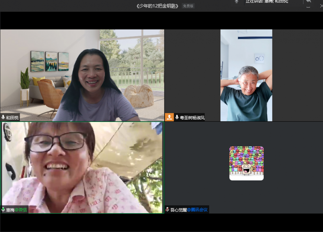
Task: Click the 免费版 badge beside the title
Action: 188,6
